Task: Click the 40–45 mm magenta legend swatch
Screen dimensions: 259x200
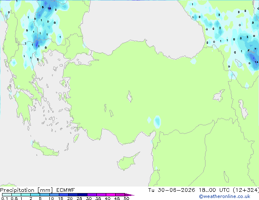Action: coord(111,195)
